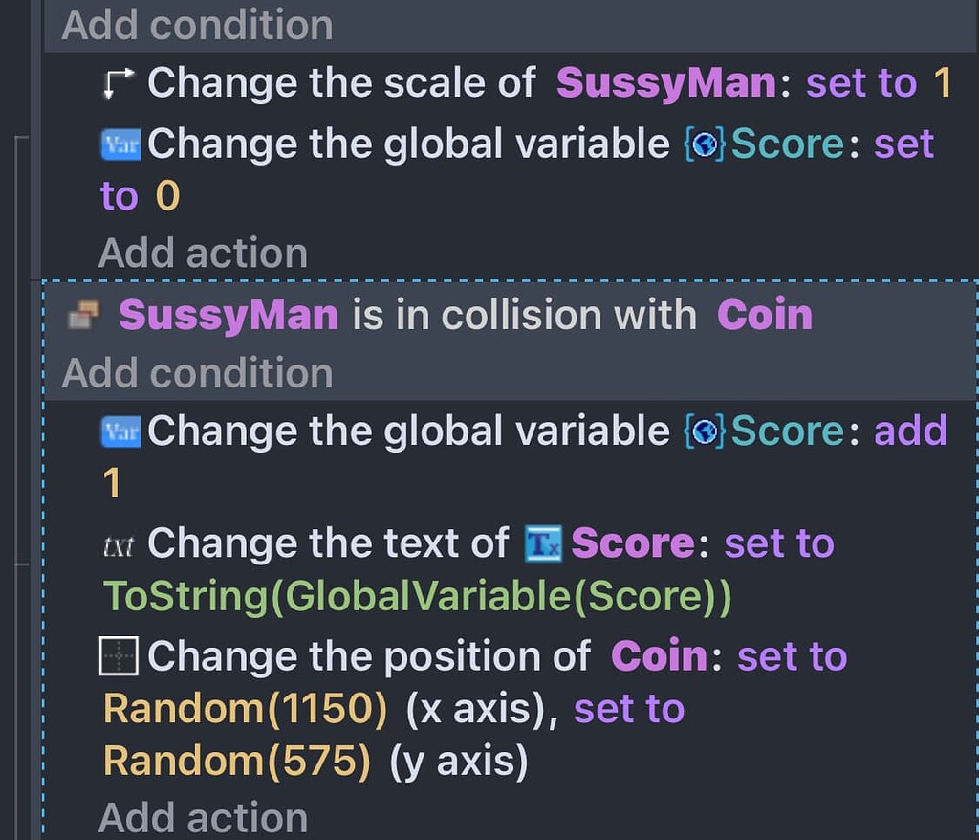
Task: Click the globe variable icon beside Score
Action: coord(706,144)
